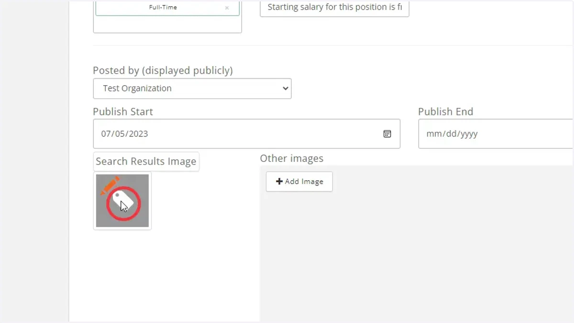Remove the Full-Time tag with its x
Viewport: 574px width, 323px height.
coord(227,8)
